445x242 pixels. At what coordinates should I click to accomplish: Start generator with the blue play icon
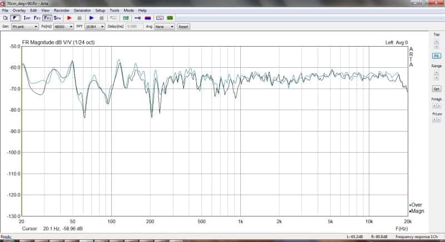point(91,18)
